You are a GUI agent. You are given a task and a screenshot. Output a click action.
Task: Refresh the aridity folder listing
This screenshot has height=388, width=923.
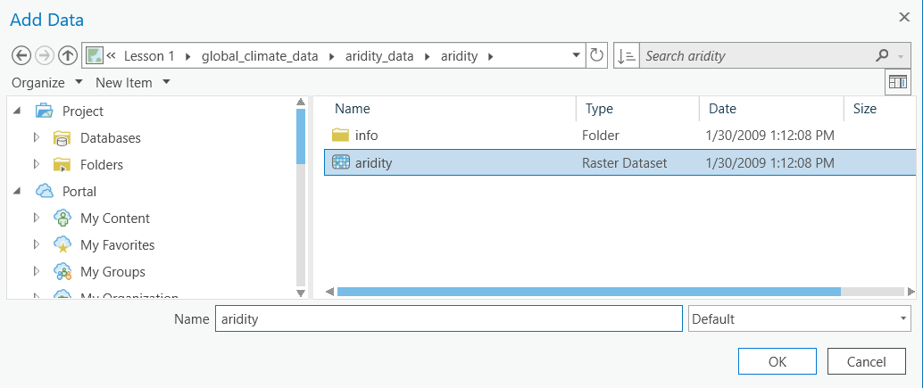pos(598,55)
